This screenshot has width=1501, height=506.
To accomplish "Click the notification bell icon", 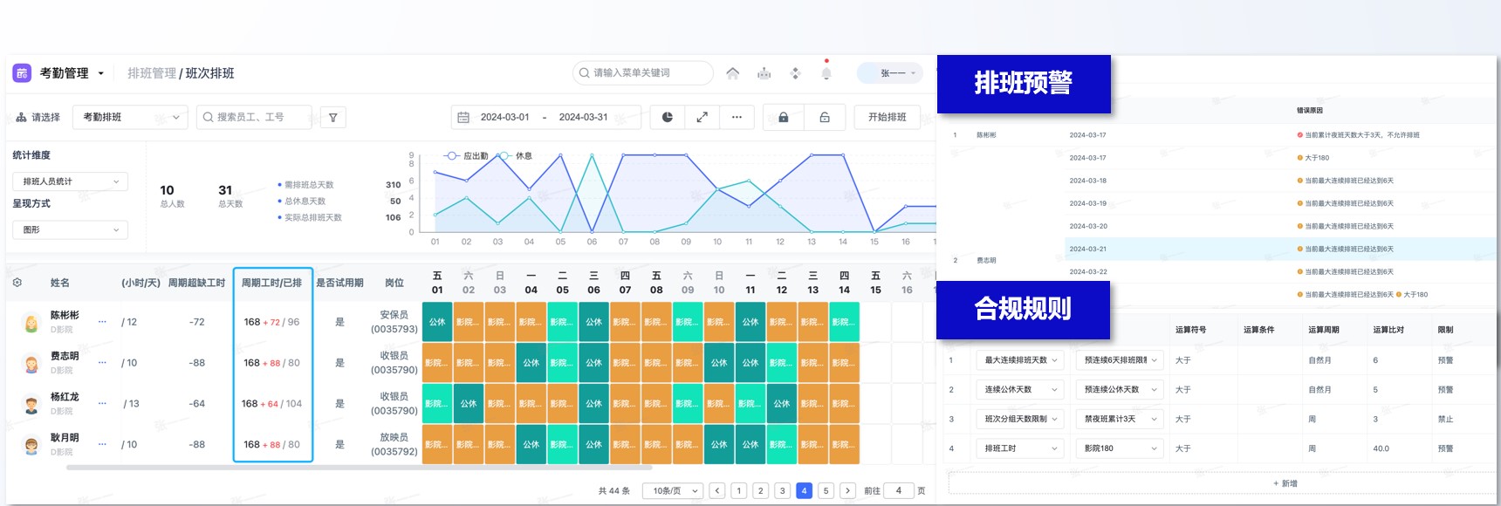I will [826, 73].
